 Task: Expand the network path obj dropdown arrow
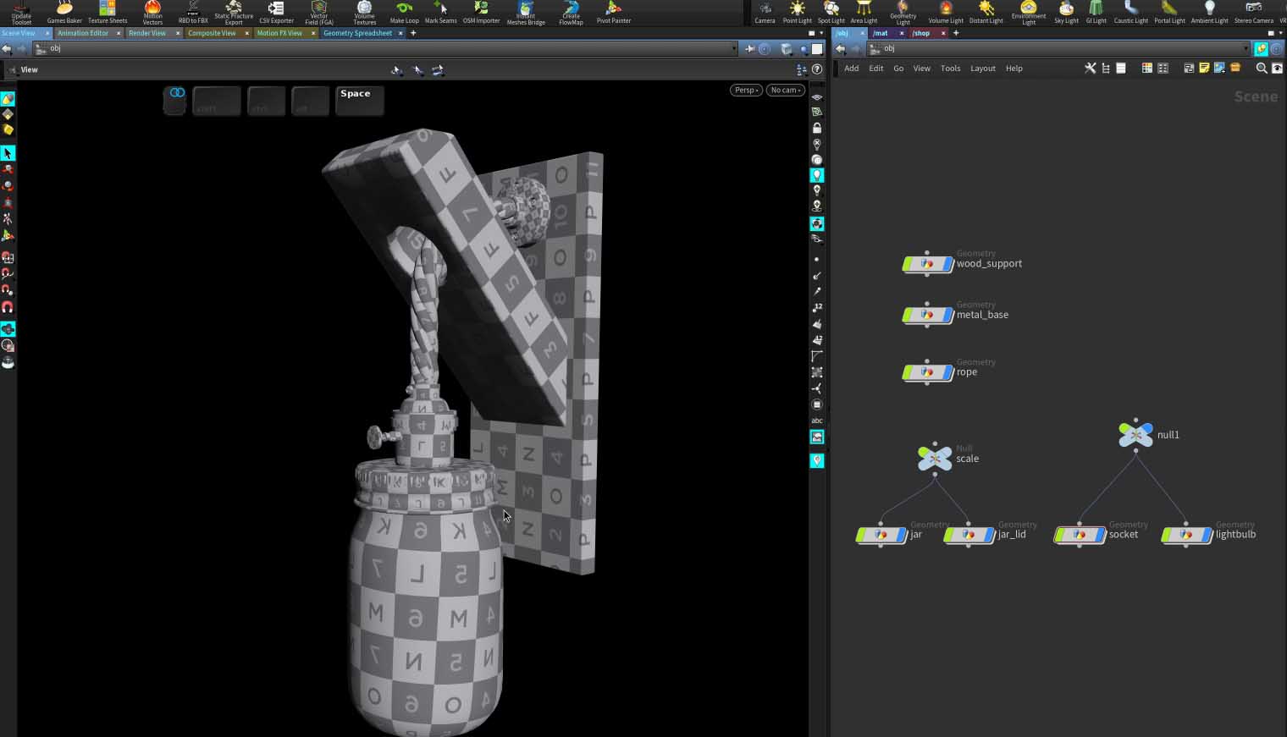click(x=1246, y=49)
